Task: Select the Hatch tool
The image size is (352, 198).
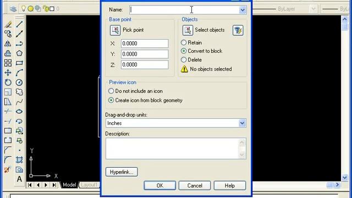Action: 19,159
